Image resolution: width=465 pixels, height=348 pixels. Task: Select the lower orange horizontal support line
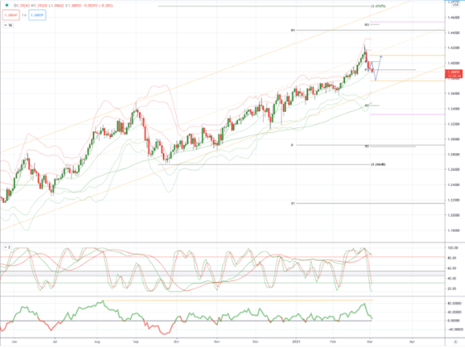click(x=407, y=81)
